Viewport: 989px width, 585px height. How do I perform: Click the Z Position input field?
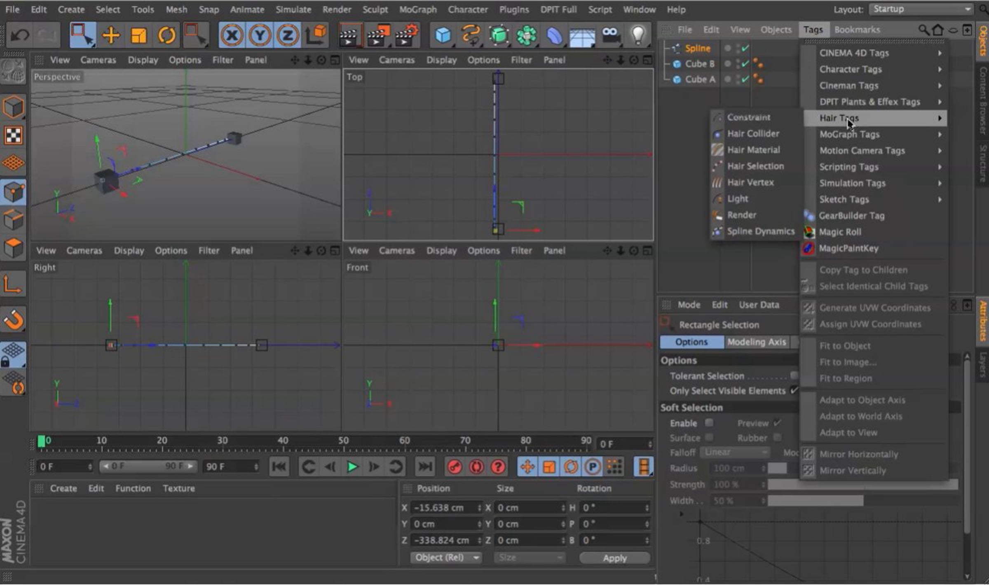pyautogui.click(x=447, y=541)
